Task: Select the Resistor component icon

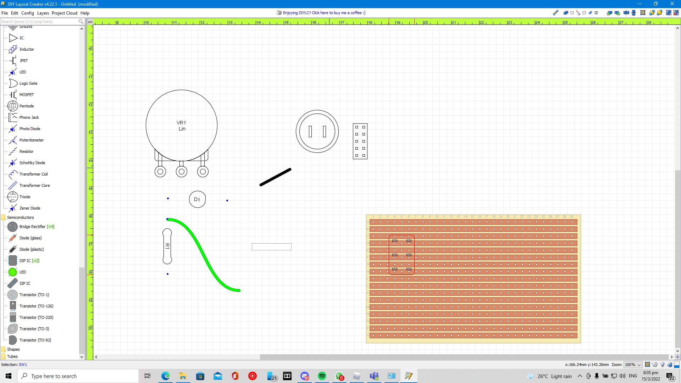Action: click(27, 151)
